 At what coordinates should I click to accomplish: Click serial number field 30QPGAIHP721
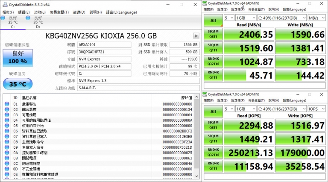click(104, 52)
